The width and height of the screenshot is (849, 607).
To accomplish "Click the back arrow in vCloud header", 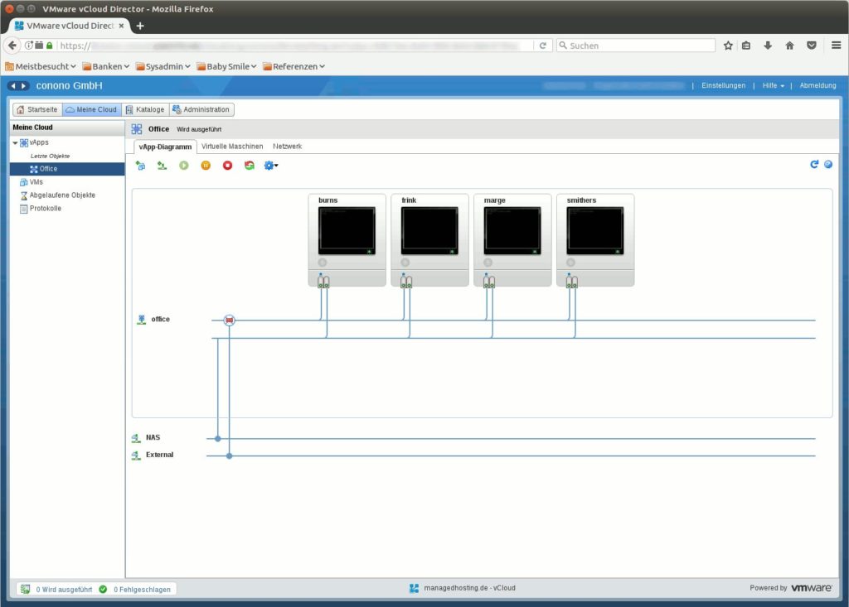I will tap(13, 85).
